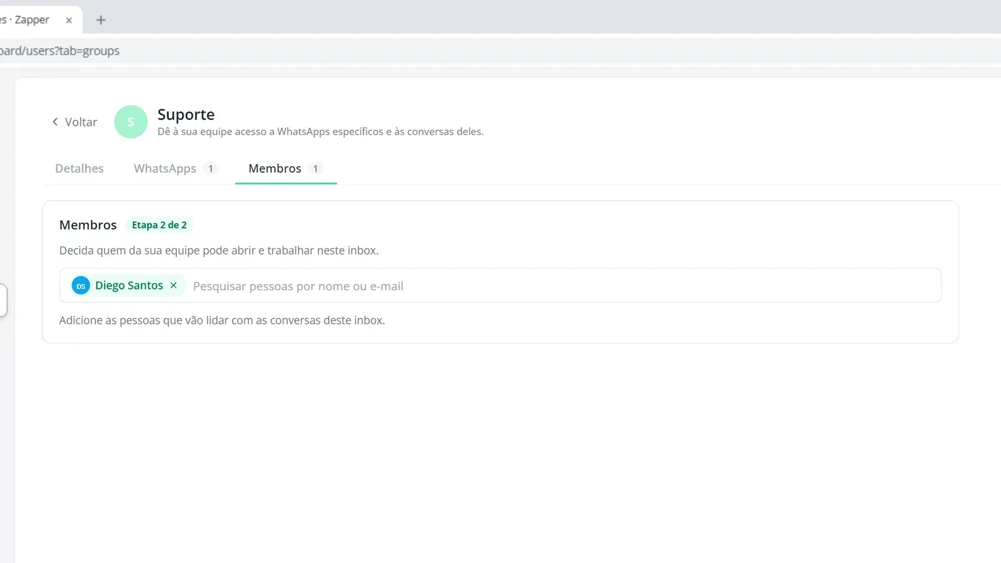Open the Detalhes tab

pyautogui.click(x=79, y=168)
